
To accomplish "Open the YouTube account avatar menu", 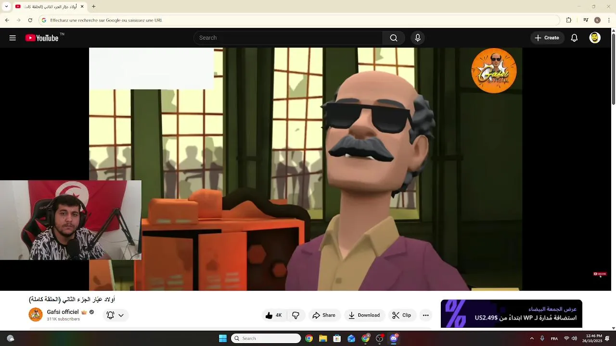I will (x=595, y=38).
